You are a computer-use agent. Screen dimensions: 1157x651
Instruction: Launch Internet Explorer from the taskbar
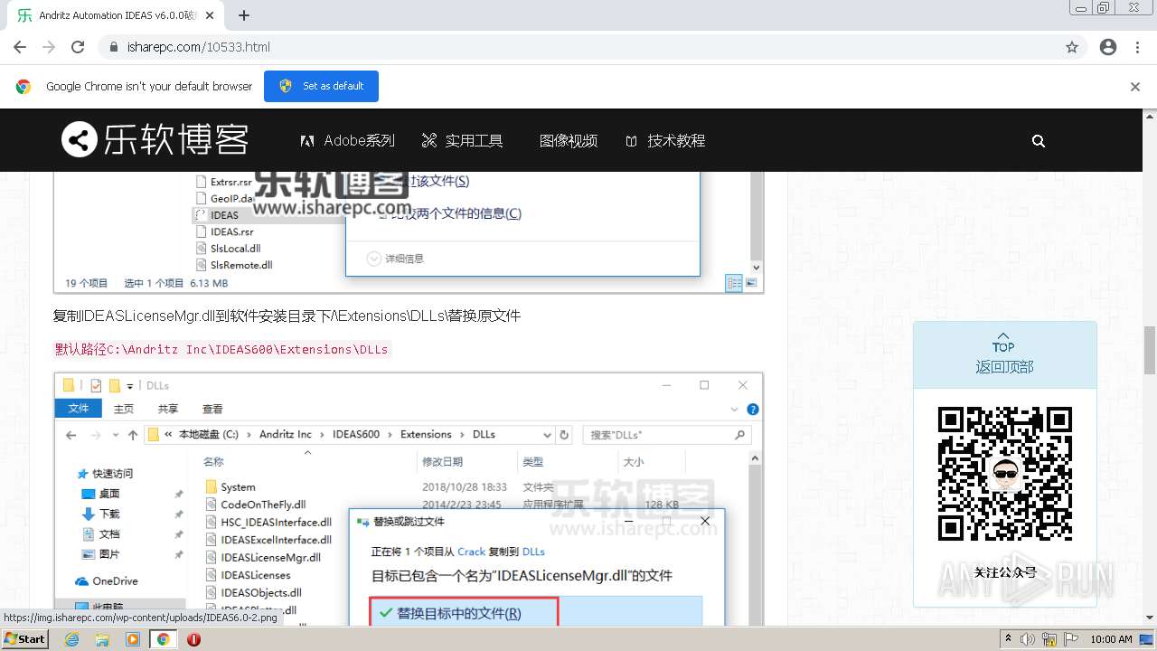pos(72,639)
